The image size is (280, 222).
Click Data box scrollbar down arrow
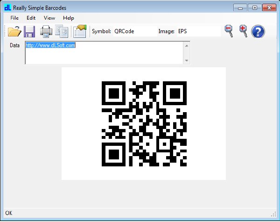[x=187, y=60]
